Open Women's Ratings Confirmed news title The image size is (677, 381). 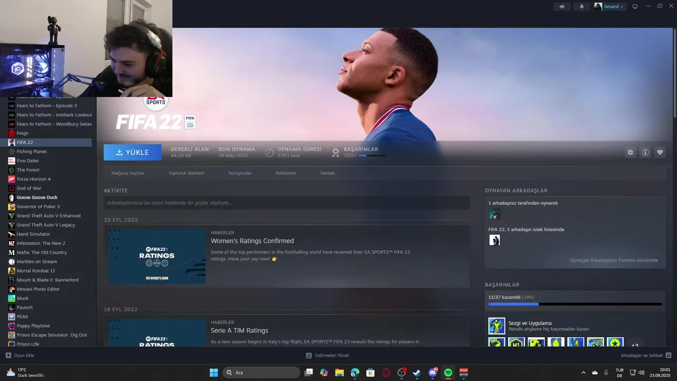pyautogui.click(x=252, y=241)
